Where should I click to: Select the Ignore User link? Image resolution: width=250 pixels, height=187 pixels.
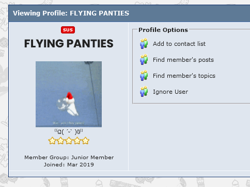pos(170,92)
